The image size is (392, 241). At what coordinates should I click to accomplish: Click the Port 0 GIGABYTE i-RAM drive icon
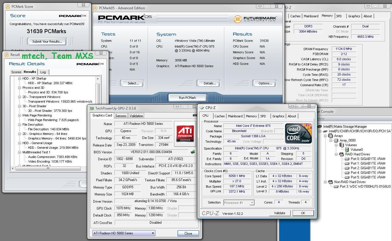point(347,159)
